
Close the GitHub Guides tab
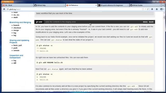pos(160,5)
